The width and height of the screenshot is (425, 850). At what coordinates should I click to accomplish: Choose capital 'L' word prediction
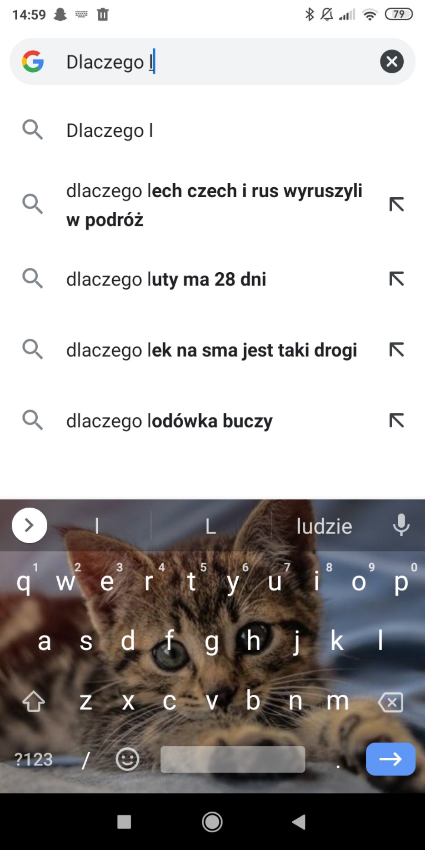(x=211, y=526)
